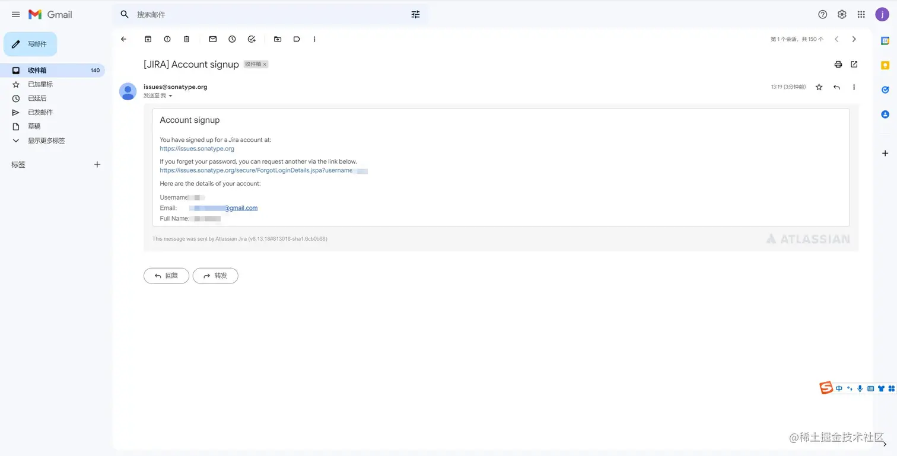Open Contacts side panel
Screen dimensions: 897x456
(x=885, y=114)
